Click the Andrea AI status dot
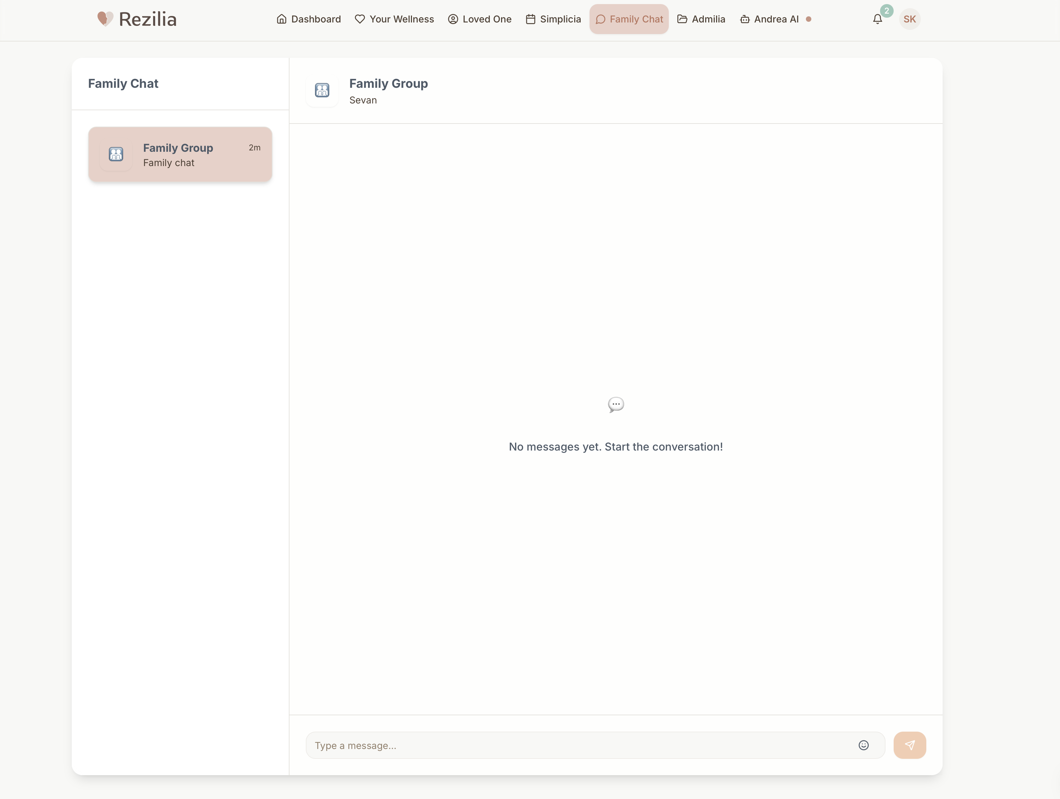 (x=808, y=19)
